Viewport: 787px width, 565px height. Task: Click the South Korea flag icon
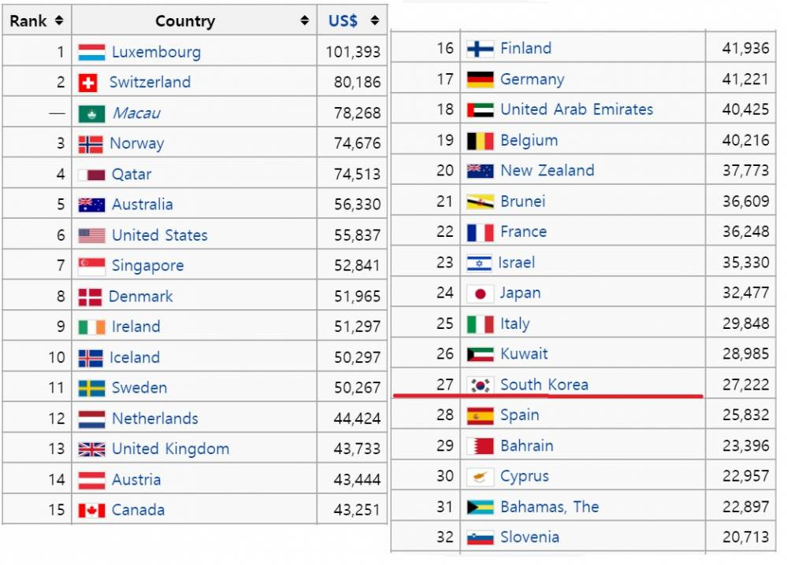click(480, 385)
